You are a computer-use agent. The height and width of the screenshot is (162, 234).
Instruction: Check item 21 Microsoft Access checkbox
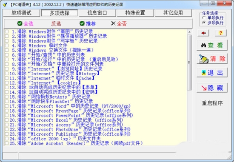click(7, 125)
